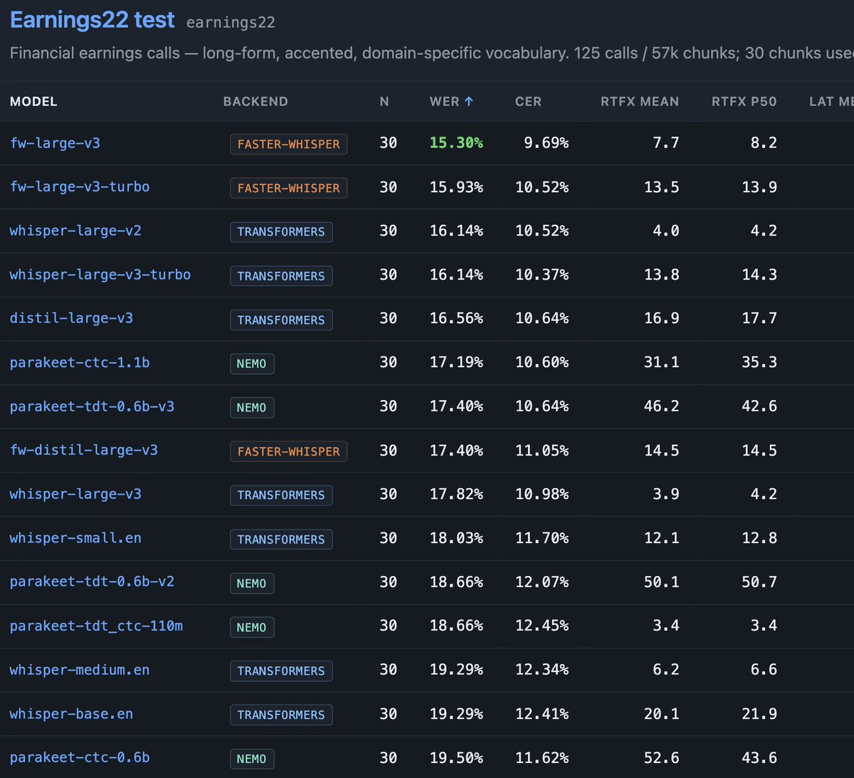Viewport: 854px width, 778px height.
Task: Open the whisper-large-v3 model link
Action: point(75,494)
